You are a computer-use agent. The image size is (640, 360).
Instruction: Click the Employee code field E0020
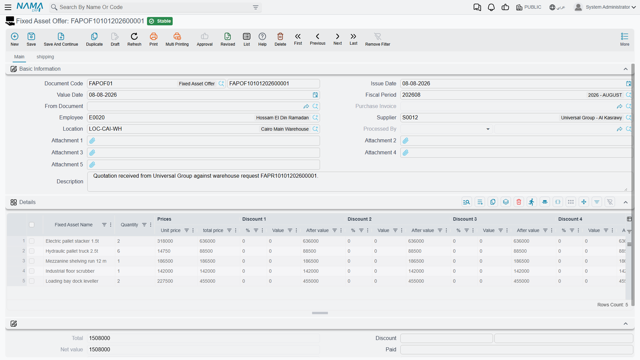203,118
